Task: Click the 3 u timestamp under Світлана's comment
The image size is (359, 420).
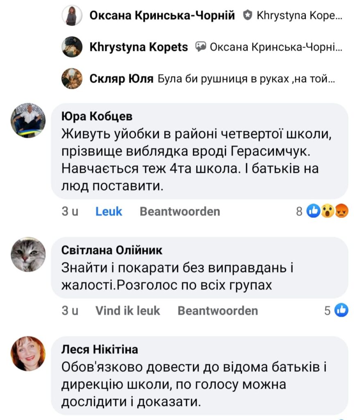Action: tap(70, 311)
